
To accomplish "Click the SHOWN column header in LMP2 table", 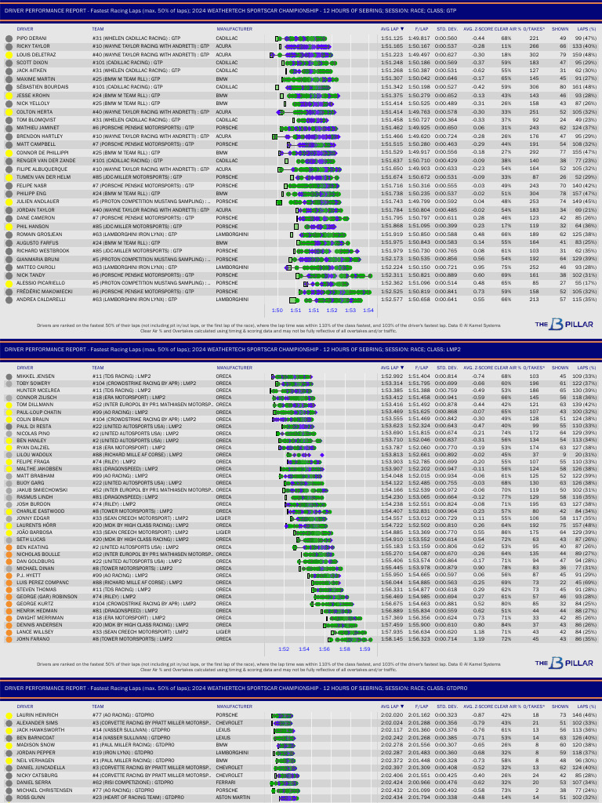I will coord(560,368).
